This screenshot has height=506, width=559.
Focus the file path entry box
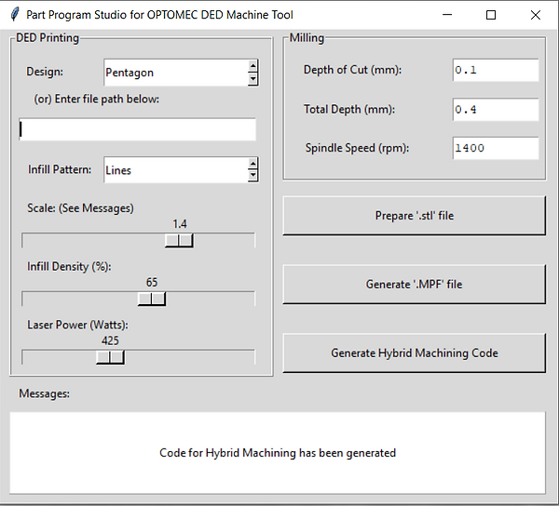[x=137, y=129]
